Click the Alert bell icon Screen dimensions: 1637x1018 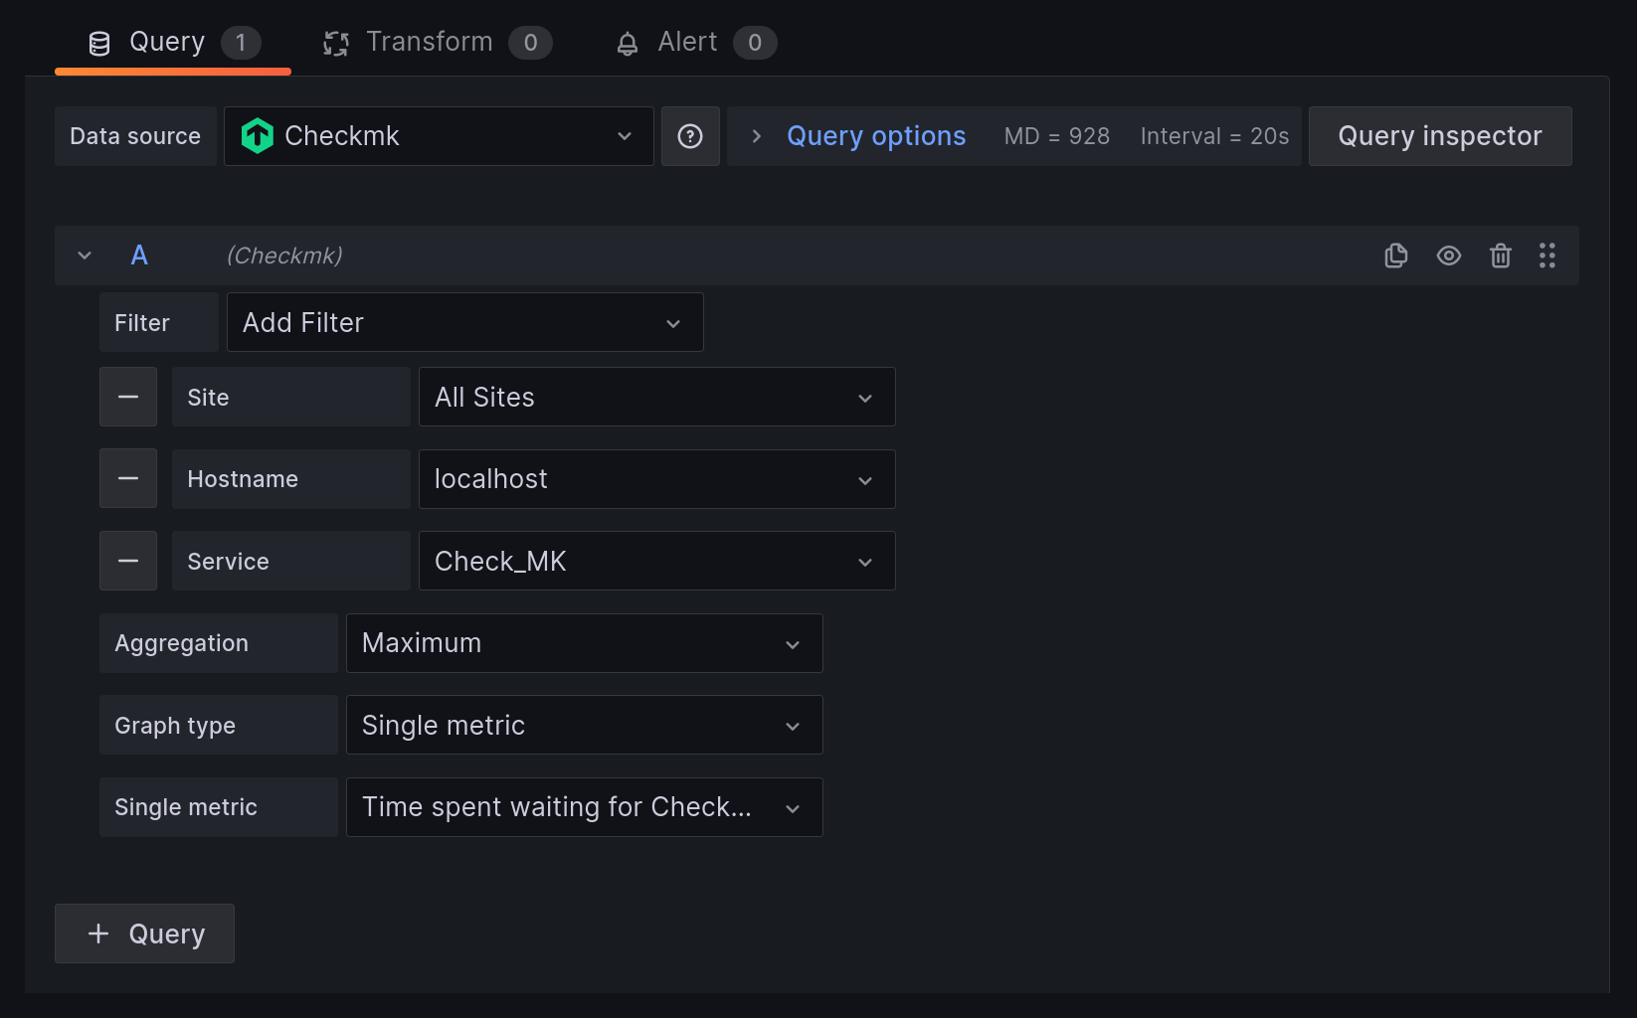(628, 44)
